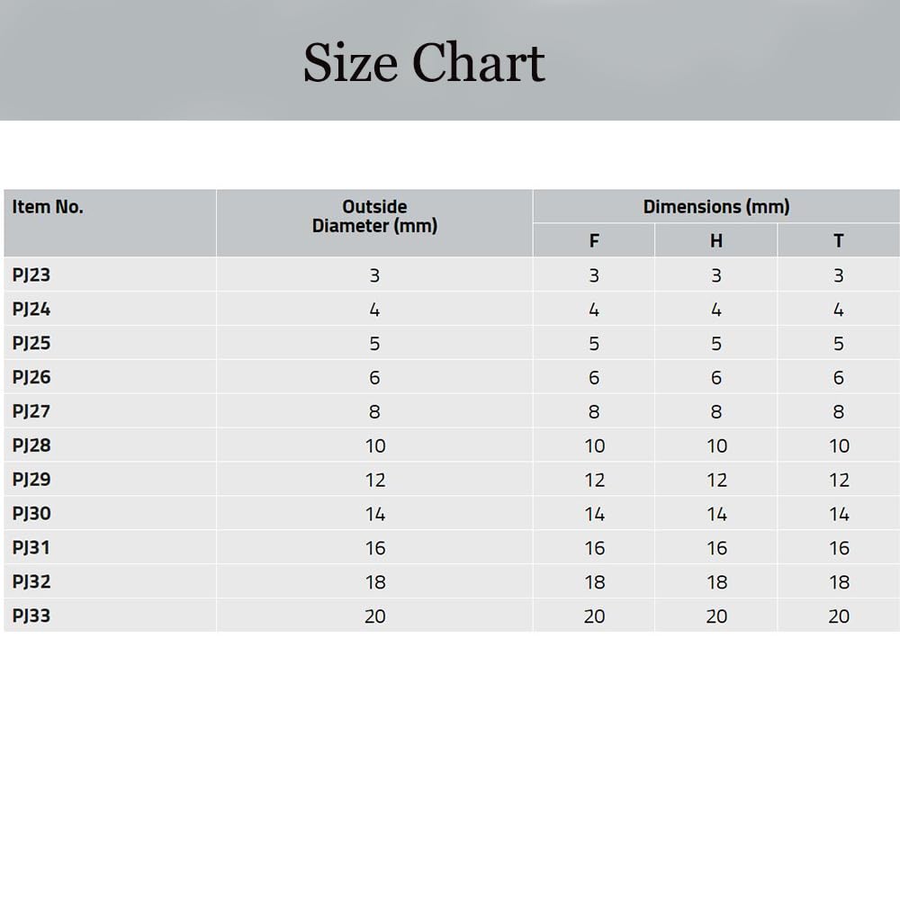Click item number PJ23

click(31, 274)
